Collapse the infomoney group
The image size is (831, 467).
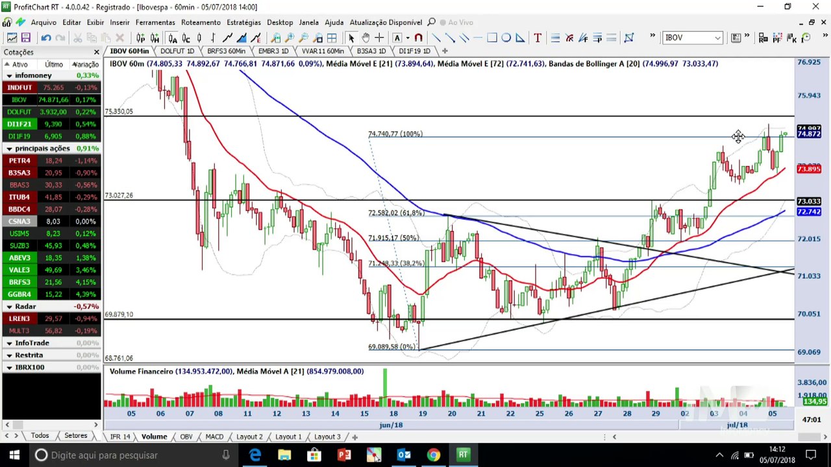(9, 75)
